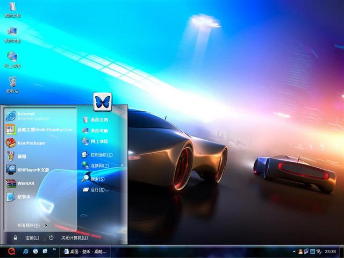Click the blue square tray icon
This screenshot has height=258, width=344.
313,252
